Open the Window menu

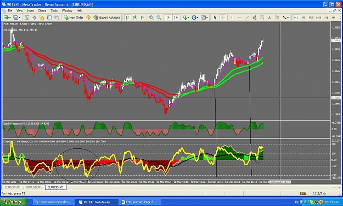[67, 11]
